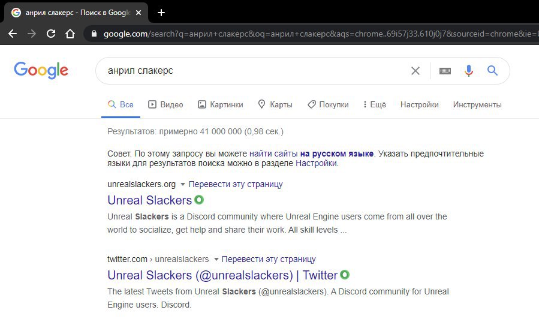539x319 pixels.
Task: Open Настройки search settings
Action: [419, 104]
